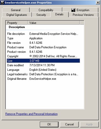The height and width of the screenshot is (129, 101).
Task: Click the 2002-2014 Dell Inc. copyright value
Action: [53, 56]
